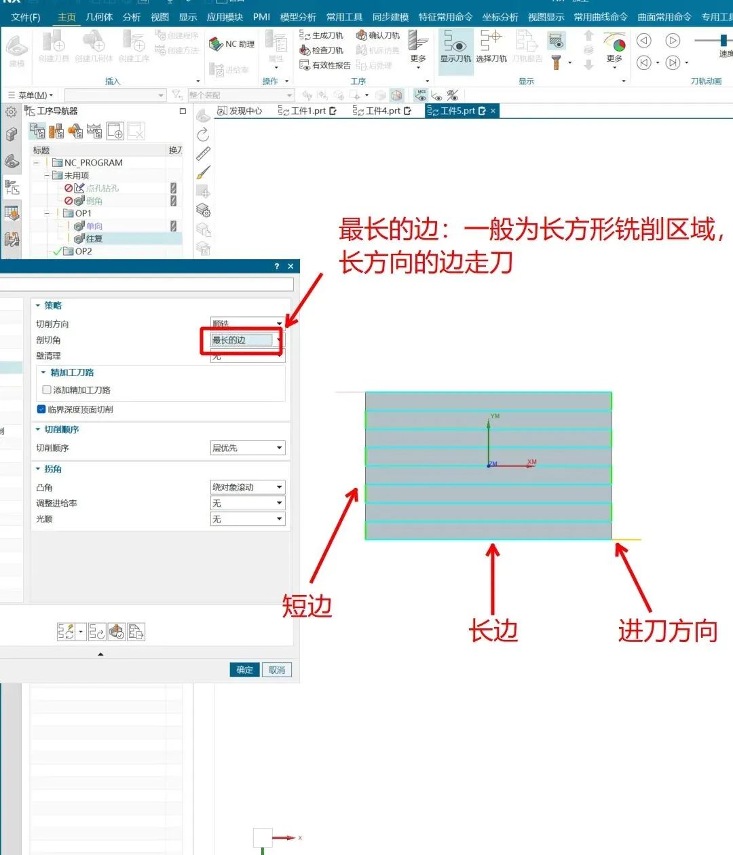Click the replay tool path icon in dialog
733x855 pixels.
96,632
